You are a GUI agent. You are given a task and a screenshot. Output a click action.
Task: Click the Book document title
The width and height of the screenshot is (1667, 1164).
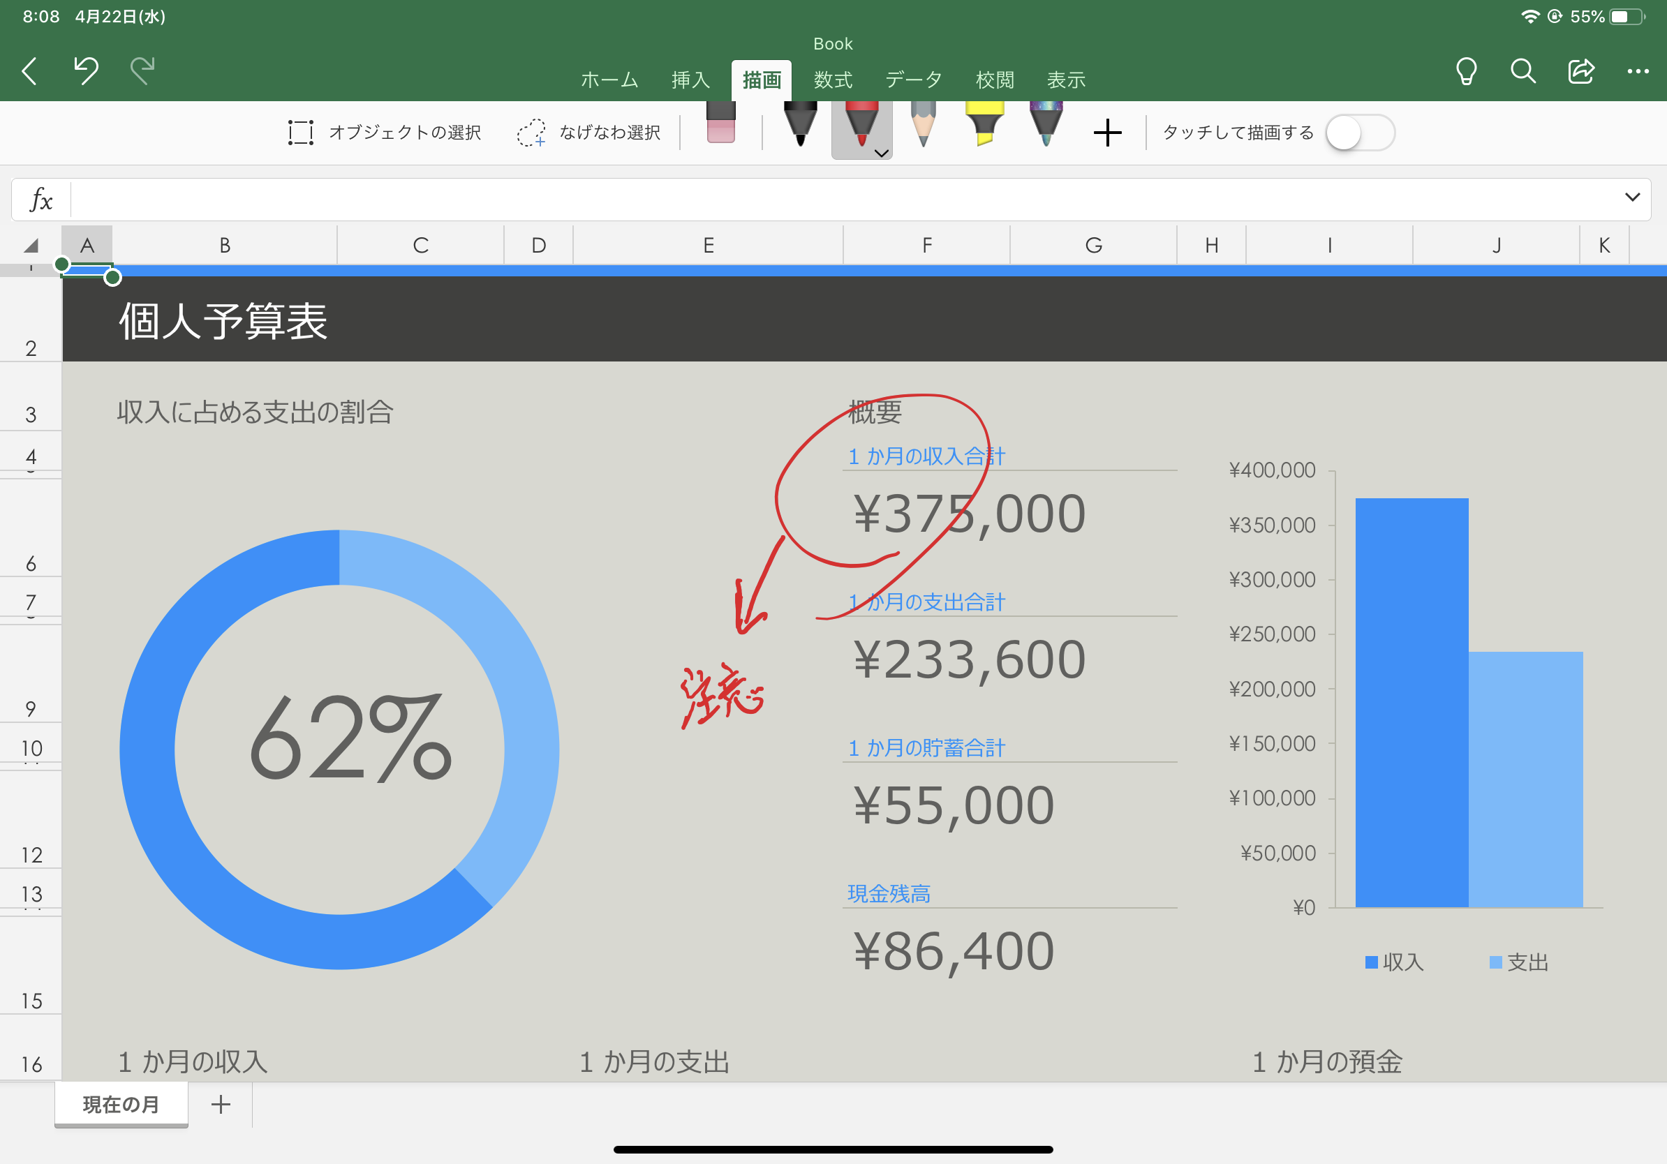point(833,43)
